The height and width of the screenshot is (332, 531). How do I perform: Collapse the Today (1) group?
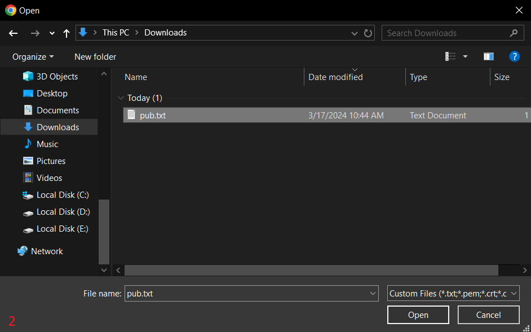pos(121,98)
